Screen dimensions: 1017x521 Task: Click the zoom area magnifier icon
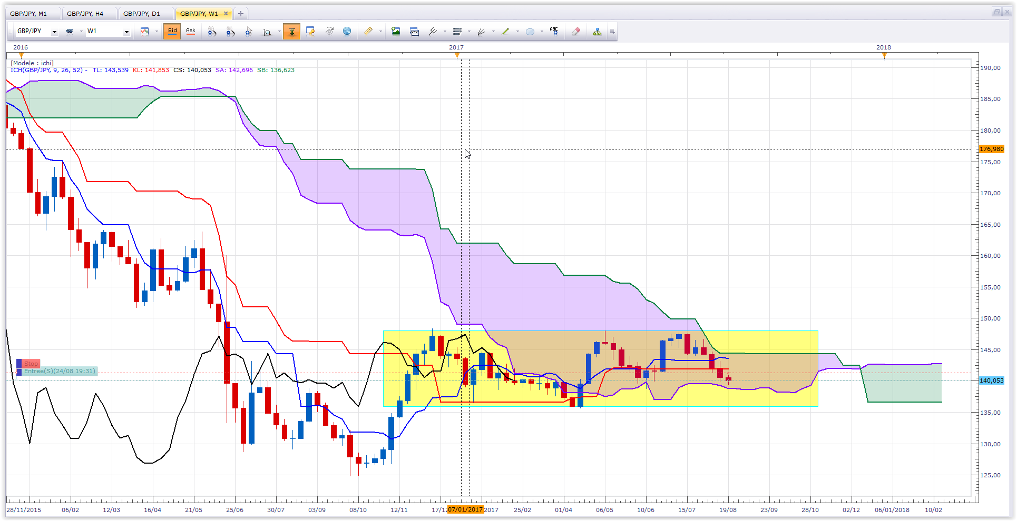[267, 32]
